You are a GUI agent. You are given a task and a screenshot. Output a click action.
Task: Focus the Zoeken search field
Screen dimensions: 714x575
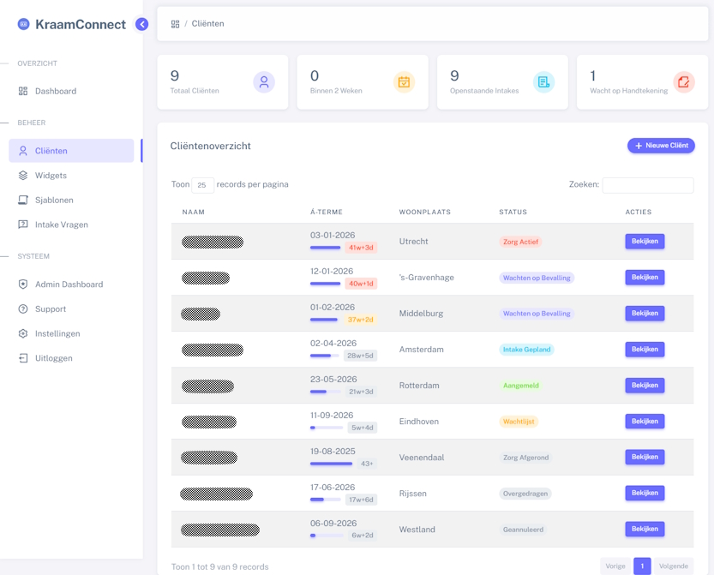pos(647,185)
